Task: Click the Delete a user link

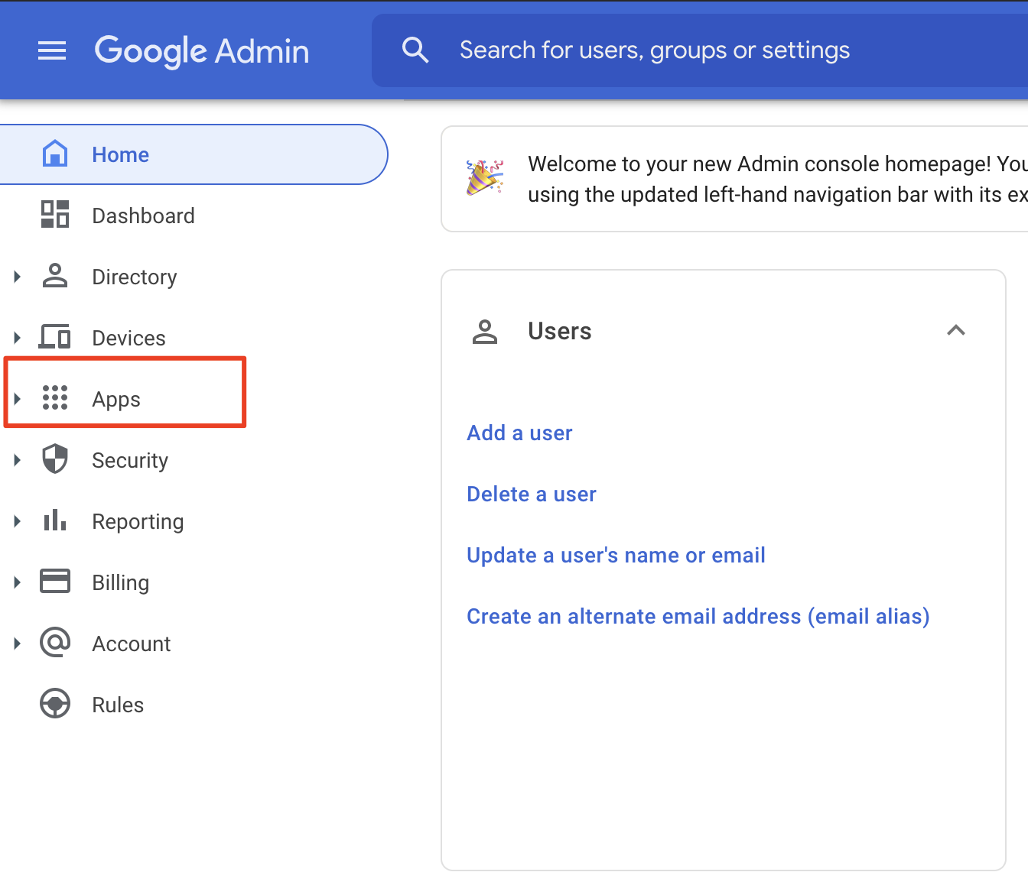Action: (x=532, y=494)
